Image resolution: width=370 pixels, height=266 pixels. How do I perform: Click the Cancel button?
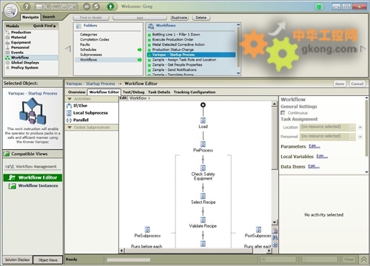357,83
